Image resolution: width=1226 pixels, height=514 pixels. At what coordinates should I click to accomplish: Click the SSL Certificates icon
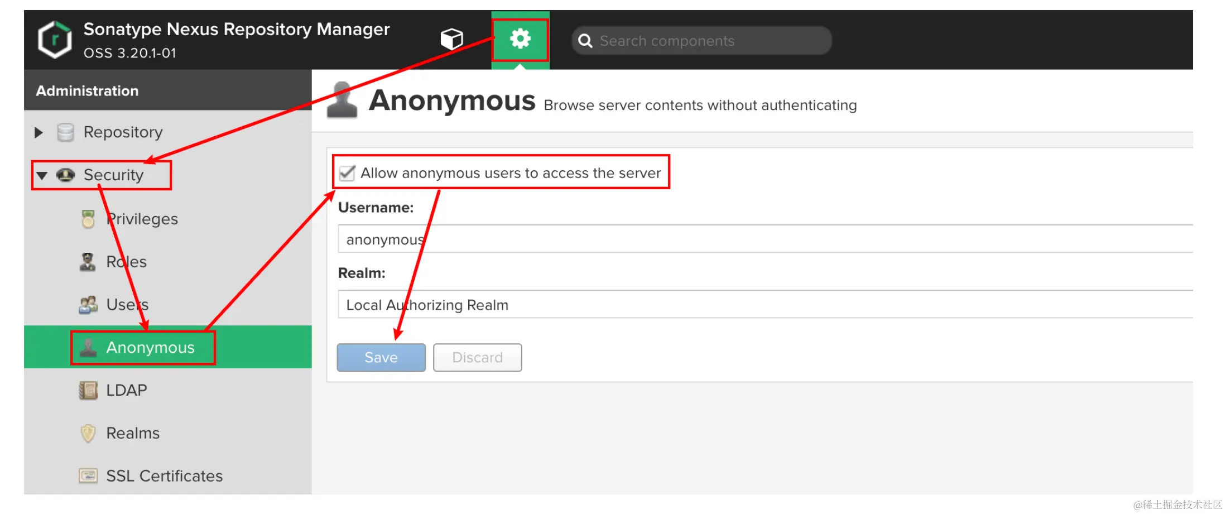(88, 475)
